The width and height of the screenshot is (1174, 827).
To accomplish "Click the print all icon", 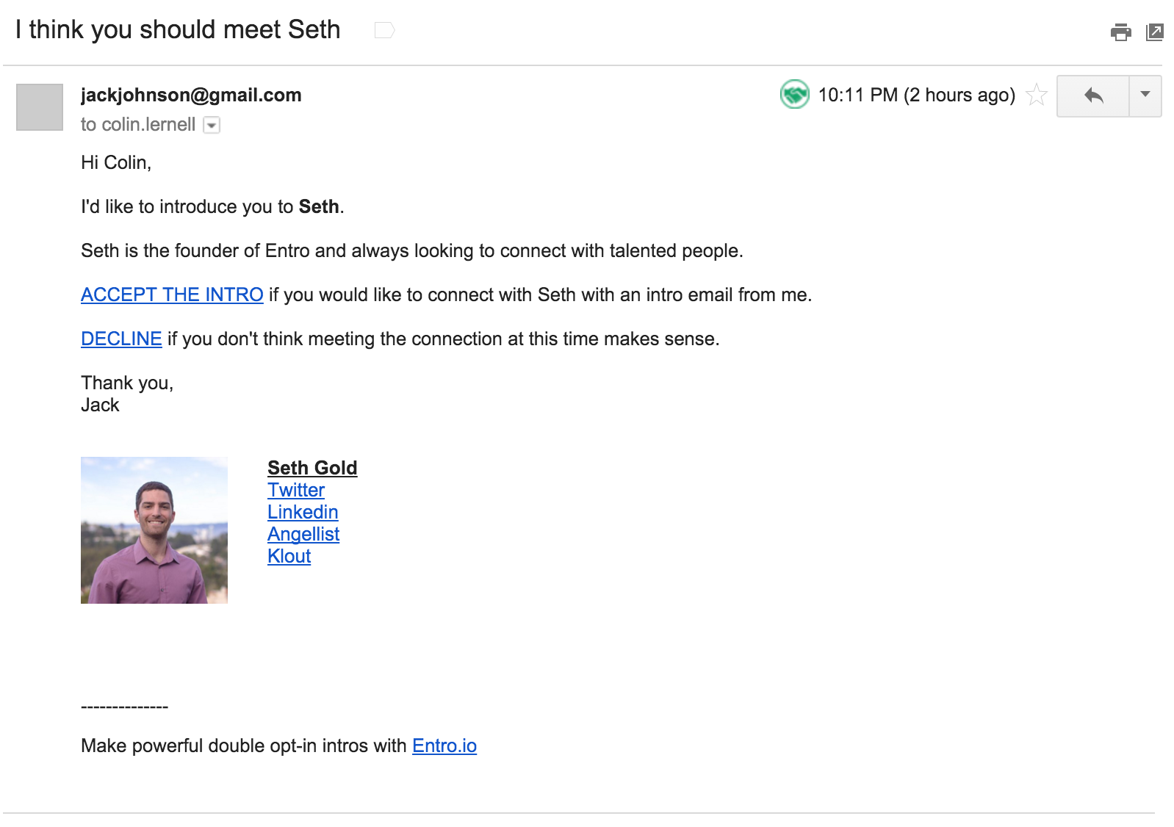I will point(1120,32).
